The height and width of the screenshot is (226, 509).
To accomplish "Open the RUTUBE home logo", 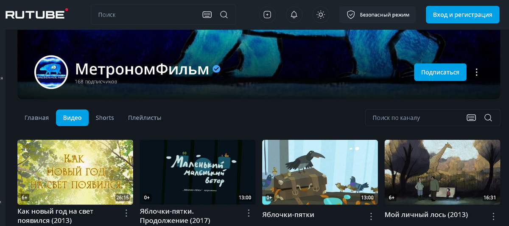I will tap(36, 14).
